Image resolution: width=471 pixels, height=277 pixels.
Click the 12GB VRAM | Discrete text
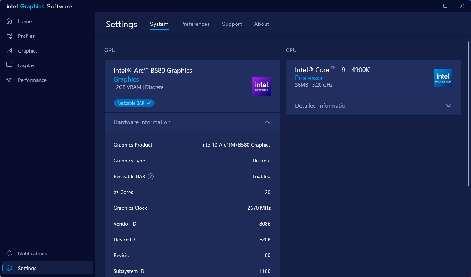pyautogui.click(x=139, y=87)
